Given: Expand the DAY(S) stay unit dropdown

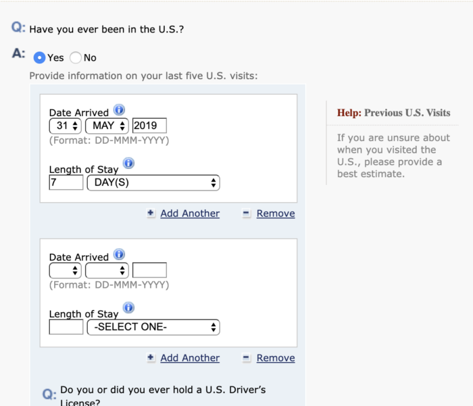Looking at the screenshot, I should tap(153, 183).
